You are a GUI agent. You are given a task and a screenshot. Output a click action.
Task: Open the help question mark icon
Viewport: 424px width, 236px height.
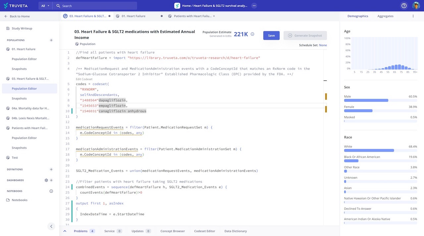click(404, 6)
